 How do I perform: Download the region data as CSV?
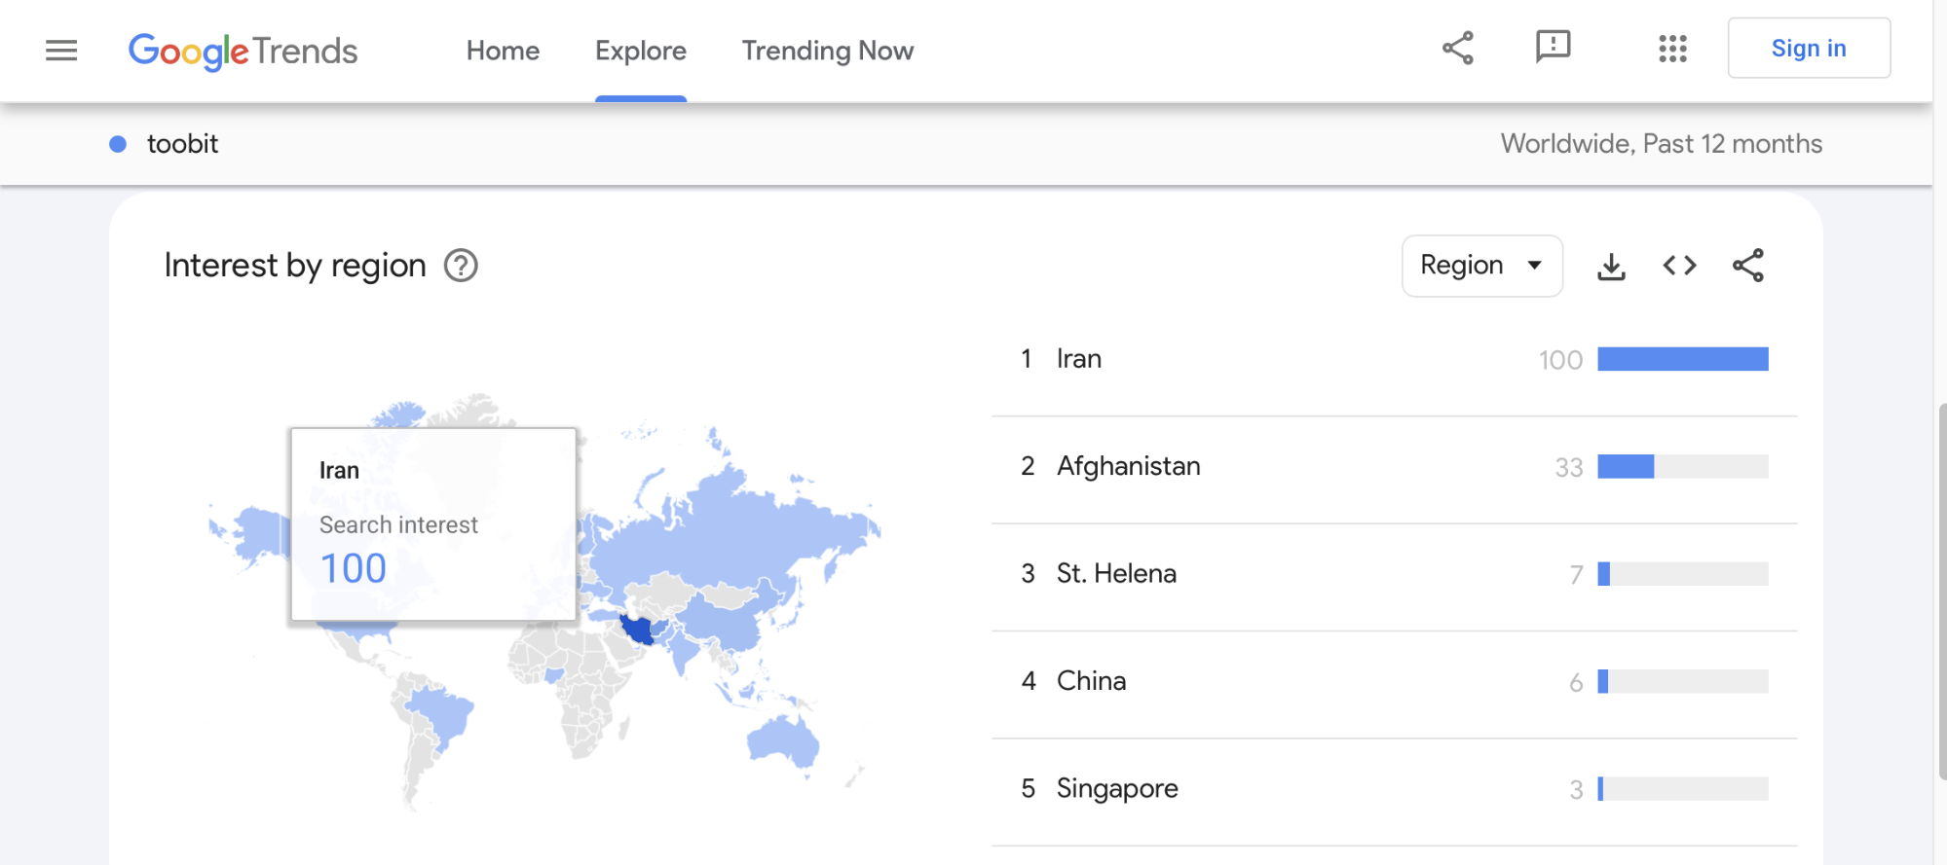pyautogui.click(x=1611, y=266)
